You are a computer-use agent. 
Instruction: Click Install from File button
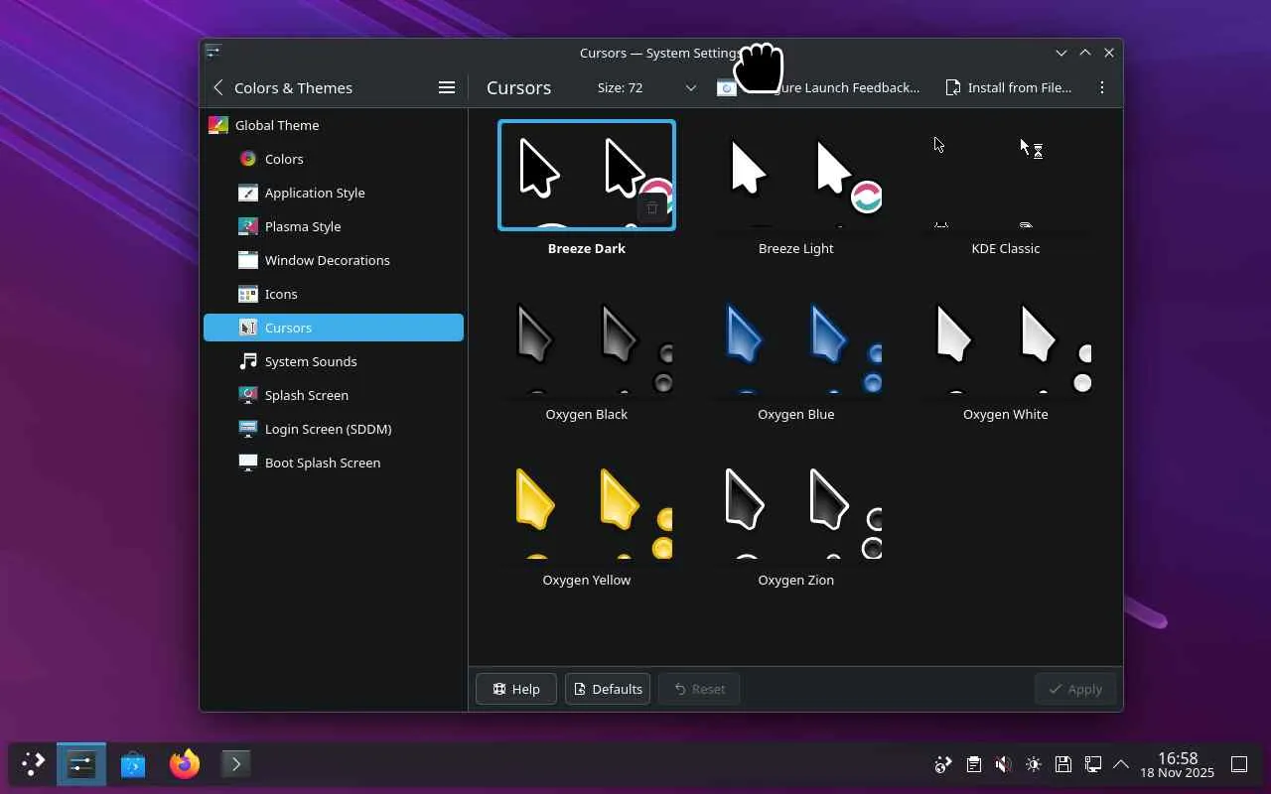1009,87
